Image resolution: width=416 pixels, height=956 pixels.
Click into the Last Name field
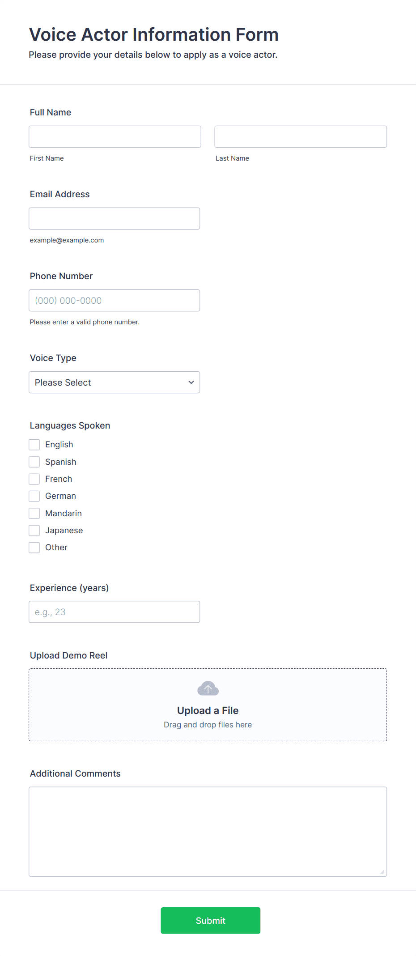[301, 136]
